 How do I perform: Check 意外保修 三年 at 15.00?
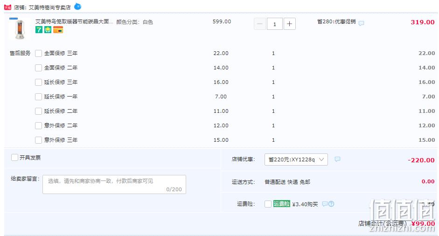[x=38, y=140]
